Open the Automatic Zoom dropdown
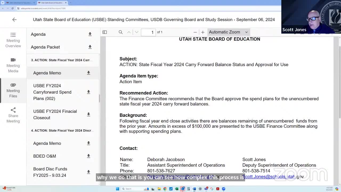 point(228,32)
